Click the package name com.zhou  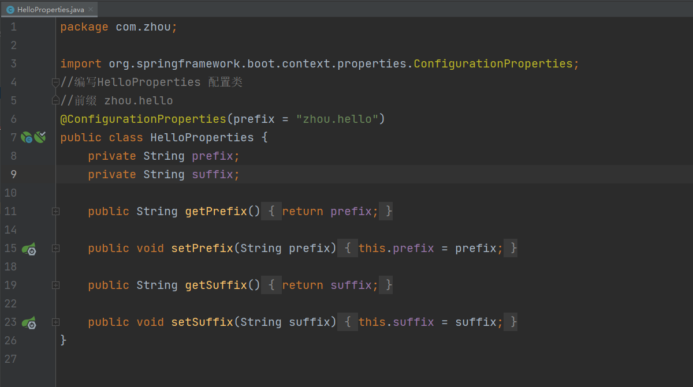[143, 27]
